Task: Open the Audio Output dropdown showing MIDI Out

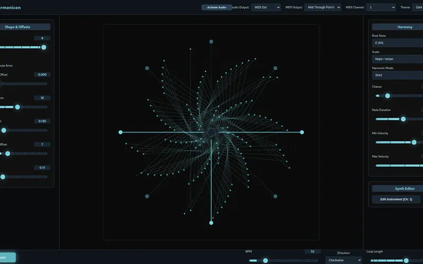Action: [x=266, y=7]
